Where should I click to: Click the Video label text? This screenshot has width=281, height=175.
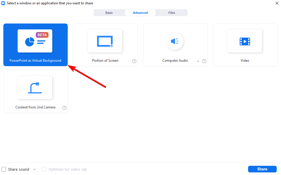pyautogui.click(x=245, y=61)
